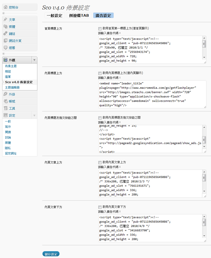Viewport: 211px width, 258px height.
Task: Open 閱讀 settings page
Action: (x=8, y=132)
